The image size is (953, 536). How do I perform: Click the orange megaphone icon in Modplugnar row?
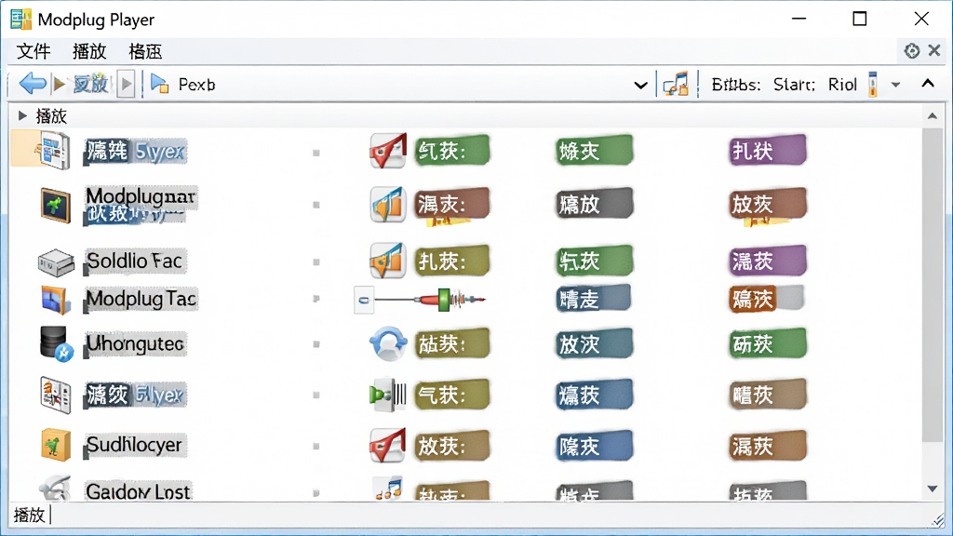pyautogui.click(x=388, y=204)
